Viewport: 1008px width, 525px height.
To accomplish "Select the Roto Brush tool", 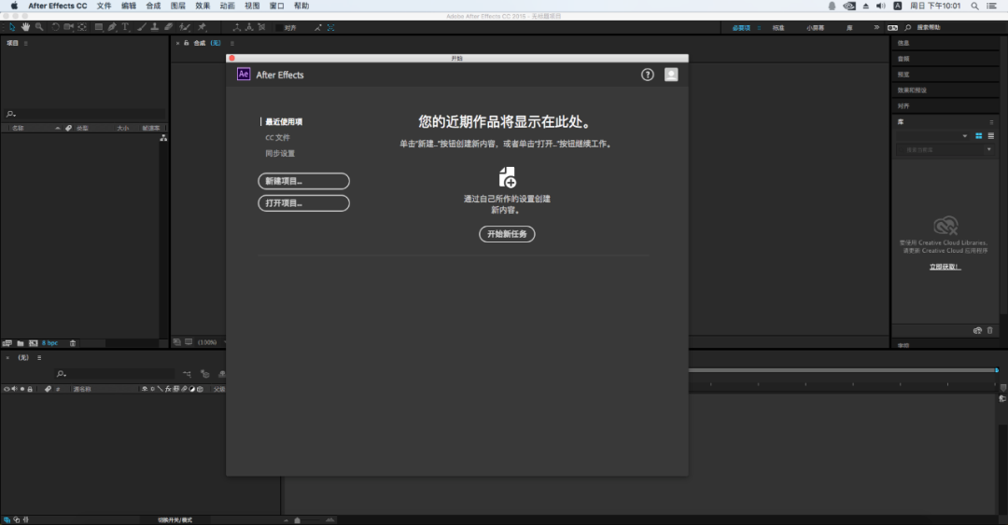I will (185, 27).
